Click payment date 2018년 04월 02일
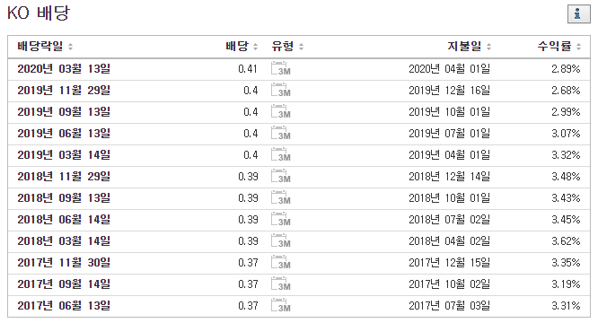598x323 pixels. click(x=449, y=240)
